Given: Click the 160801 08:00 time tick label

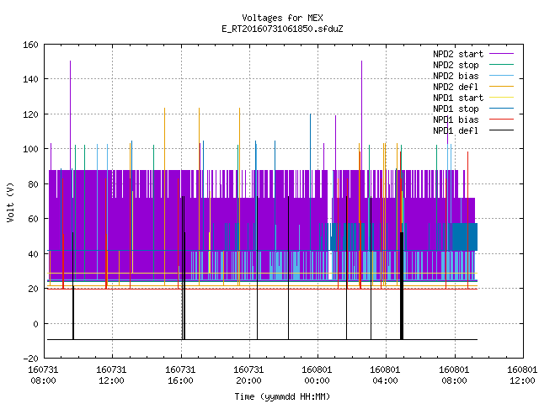Looking at the screenshot, I should click(x=454, y=375).
